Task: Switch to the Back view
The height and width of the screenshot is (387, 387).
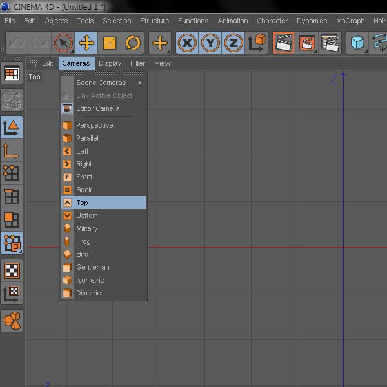Action: 103,190
